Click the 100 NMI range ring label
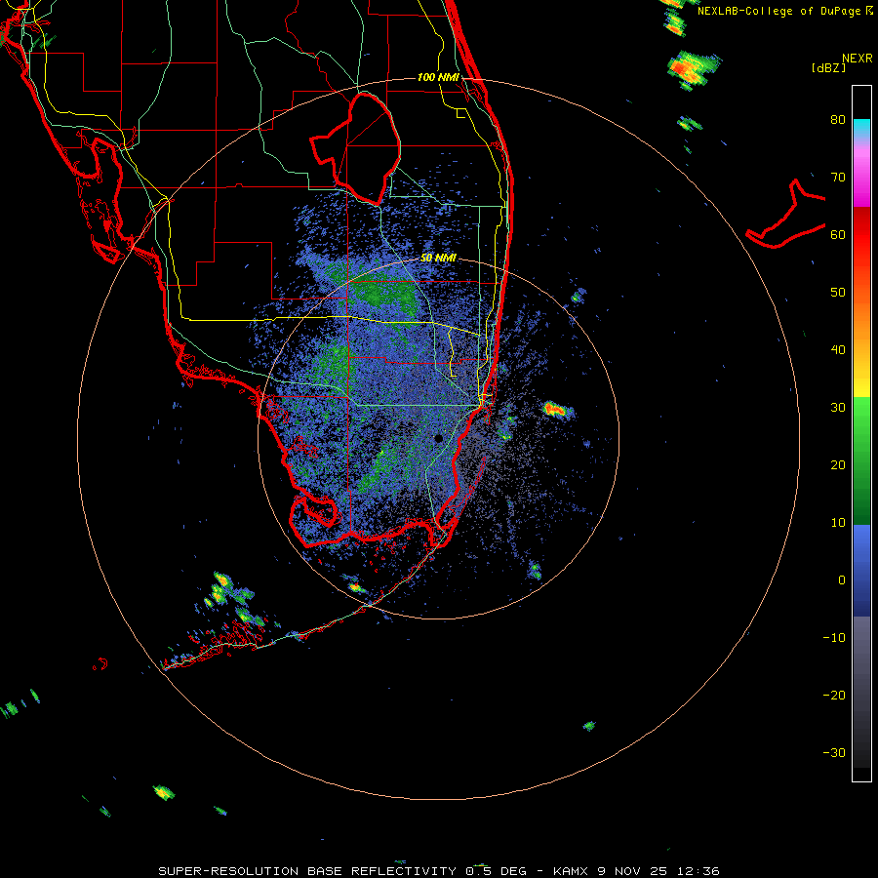The image size is (878, 878). (x=438, y=77)
